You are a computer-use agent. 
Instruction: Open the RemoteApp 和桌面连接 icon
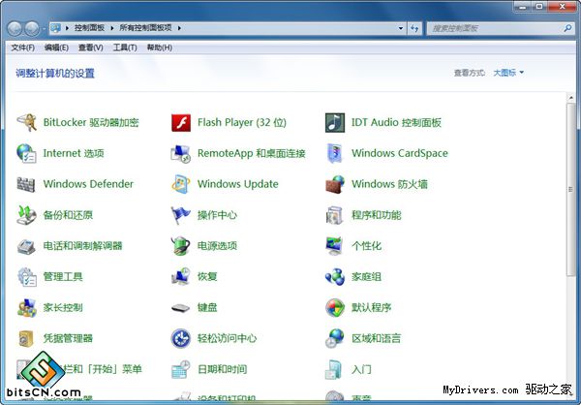181,153
